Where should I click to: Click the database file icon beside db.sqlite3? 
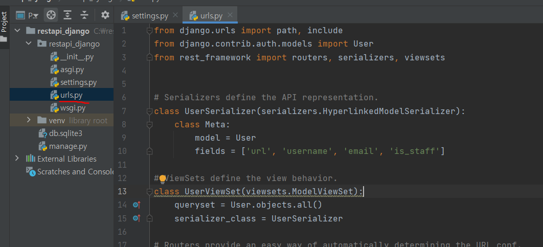tap(42, 133)
